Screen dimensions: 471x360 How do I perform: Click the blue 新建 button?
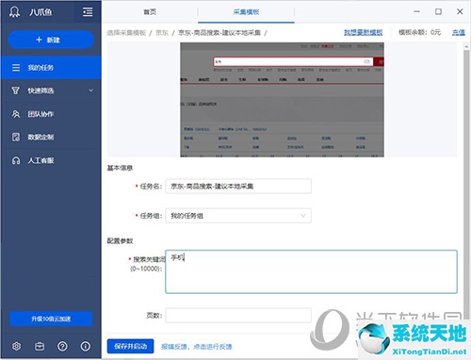[51, 40]
